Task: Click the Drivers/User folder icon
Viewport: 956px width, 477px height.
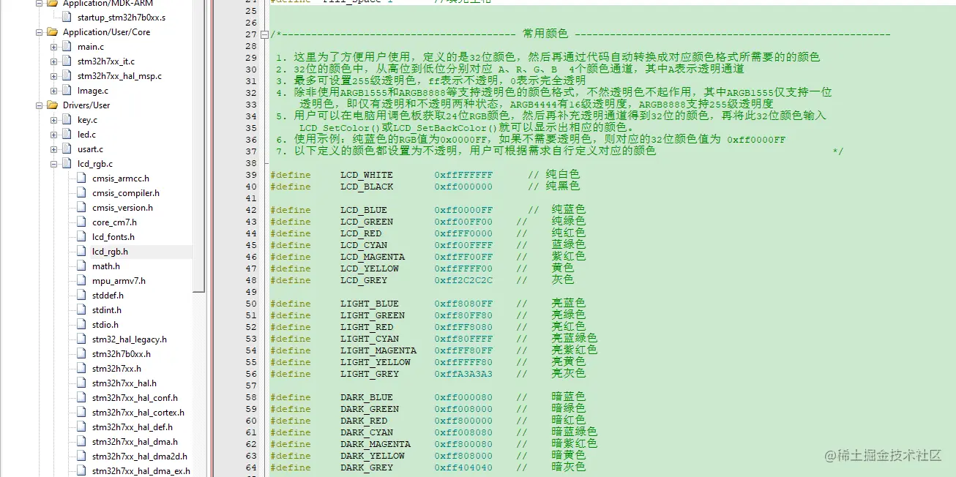Action: [x=52, y=105]
